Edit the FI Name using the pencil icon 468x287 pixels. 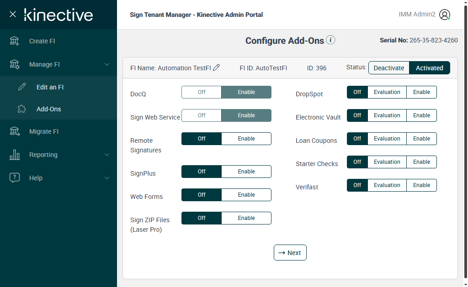216,68
